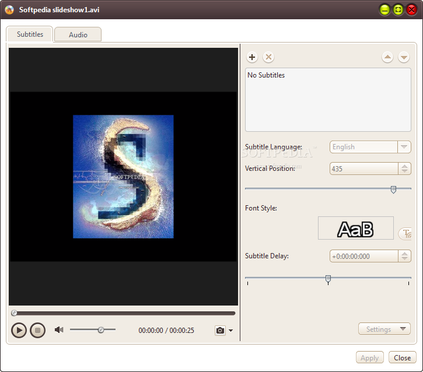Click the remove subtitle X icon
423x372 pixels.
point(268,57)
